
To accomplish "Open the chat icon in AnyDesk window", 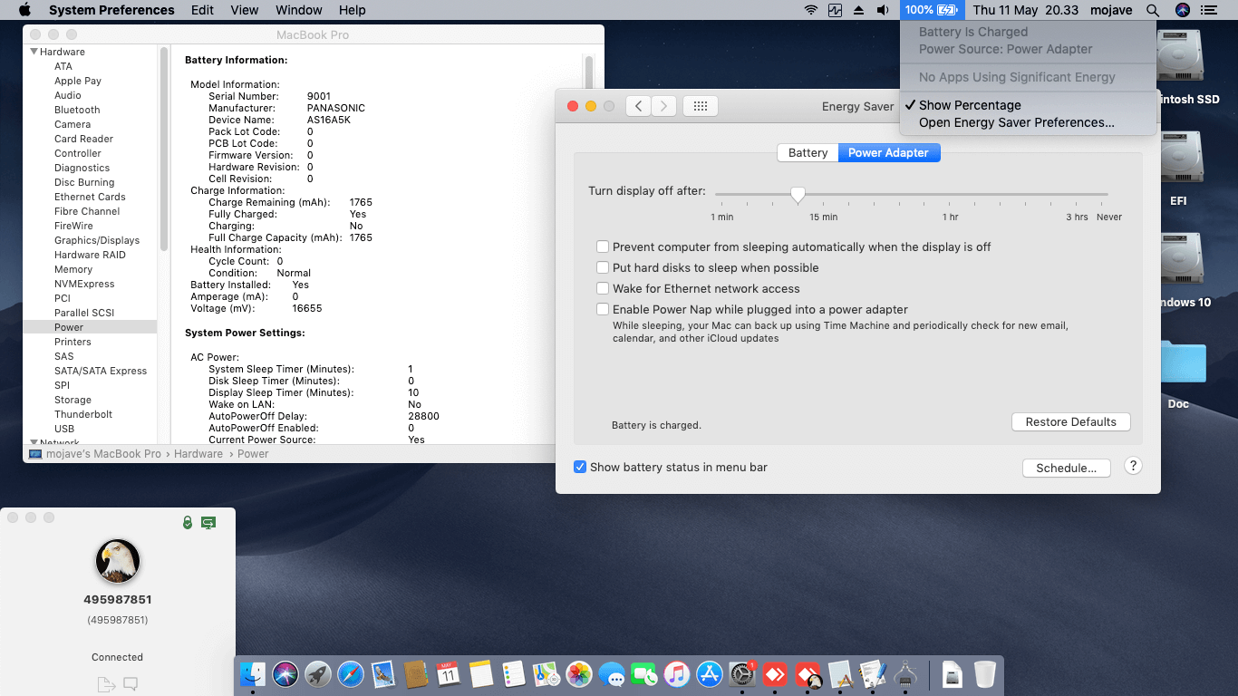I will [131, 684].
